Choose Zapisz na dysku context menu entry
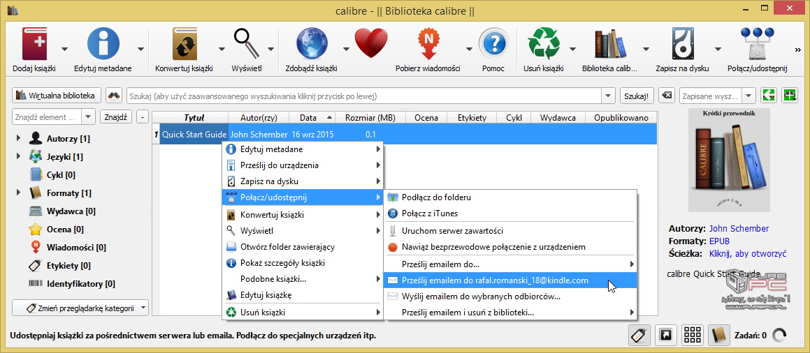 [303, 181]
